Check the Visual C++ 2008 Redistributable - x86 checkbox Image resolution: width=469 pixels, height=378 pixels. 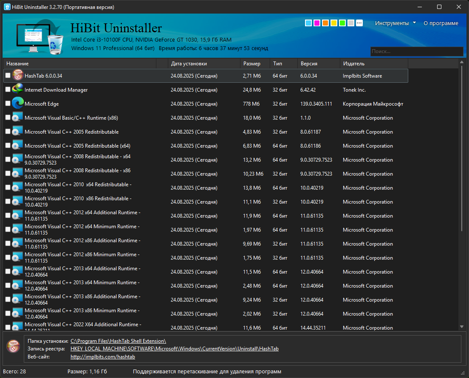tap(8, 174)
